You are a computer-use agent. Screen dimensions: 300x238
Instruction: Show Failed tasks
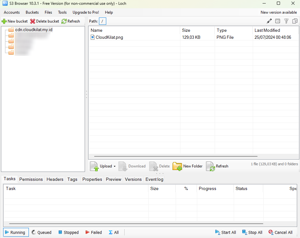[x=94, y=232]
